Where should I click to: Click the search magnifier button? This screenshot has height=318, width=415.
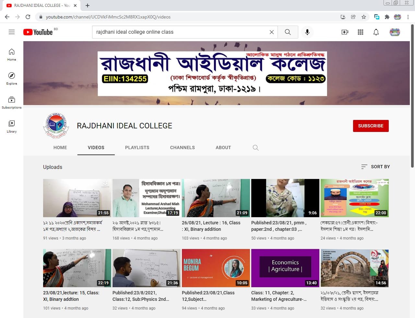[288, 32]
